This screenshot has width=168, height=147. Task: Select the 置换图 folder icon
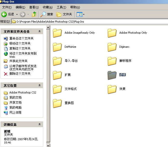tap(57, 103)
